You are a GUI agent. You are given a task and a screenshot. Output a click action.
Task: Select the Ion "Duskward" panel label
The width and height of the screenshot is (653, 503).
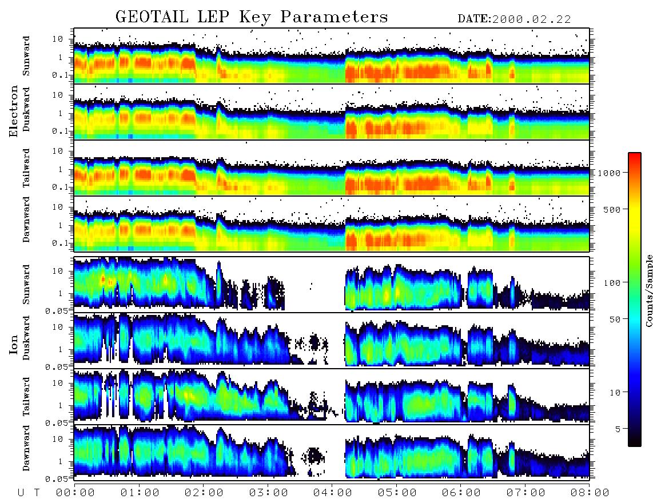(x=26, y=338)
